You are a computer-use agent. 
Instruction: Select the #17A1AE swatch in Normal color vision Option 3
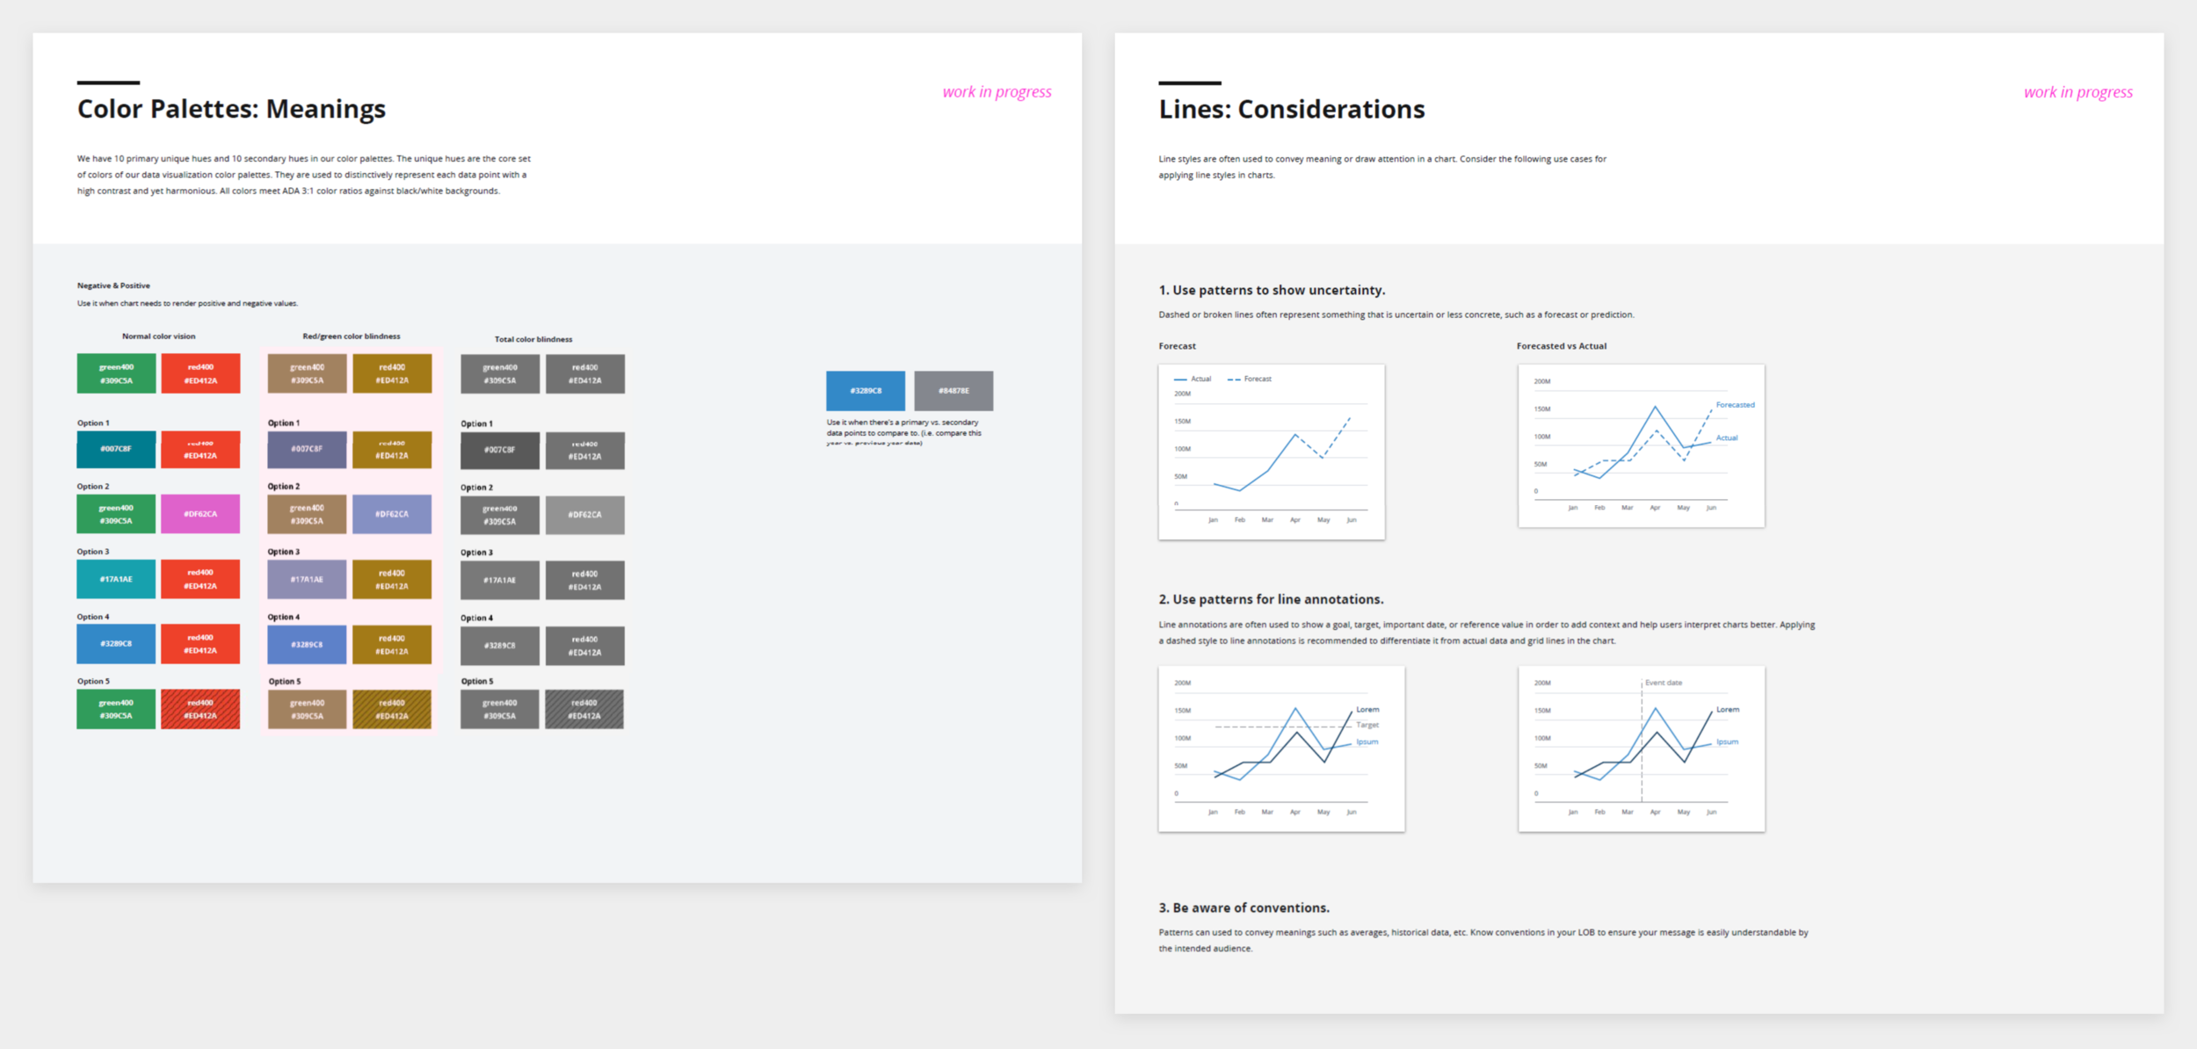click(x=116, y=579)
